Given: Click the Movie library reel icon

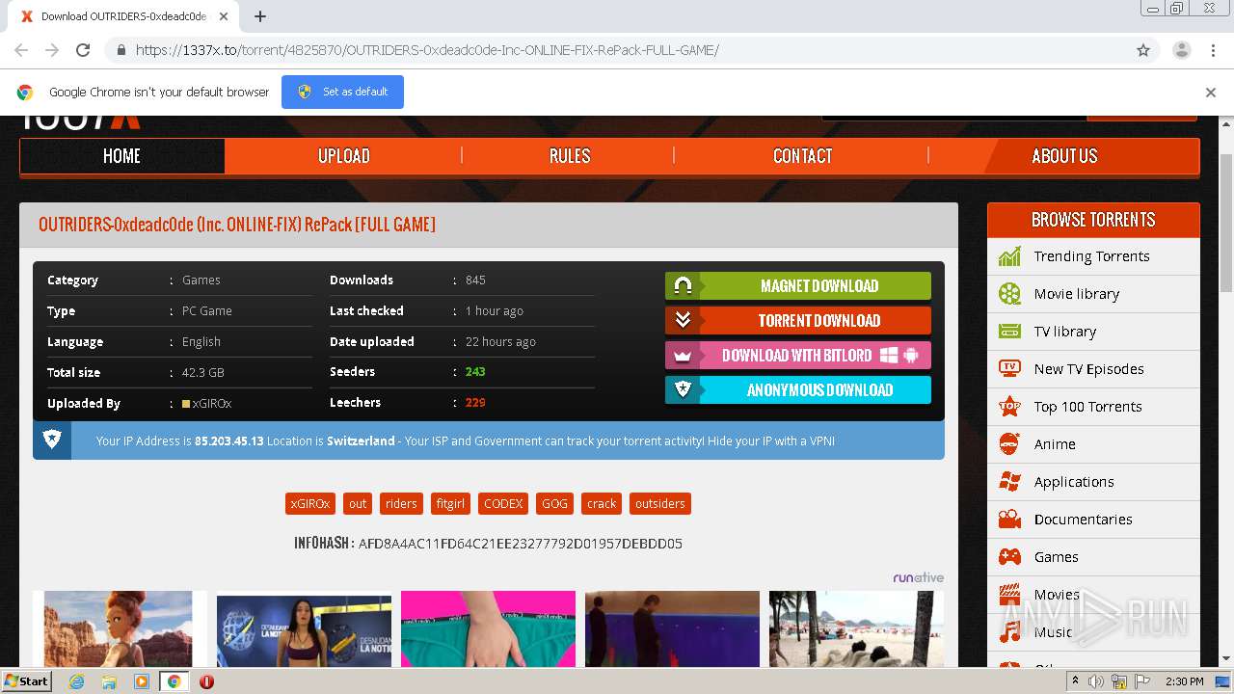Looking at the screenshot, I should 1009,294.
